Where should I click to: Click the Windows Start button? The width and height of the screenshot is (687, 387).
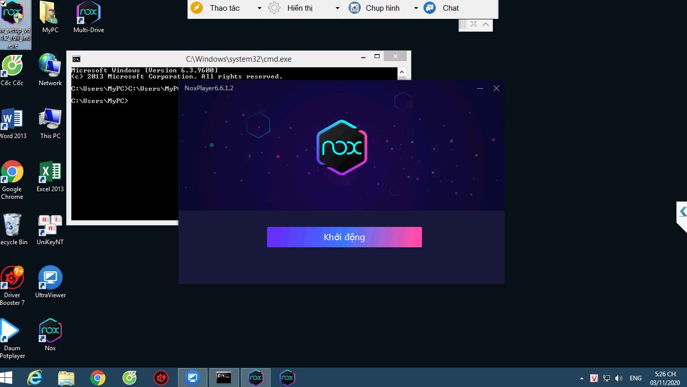coord(6,378)
